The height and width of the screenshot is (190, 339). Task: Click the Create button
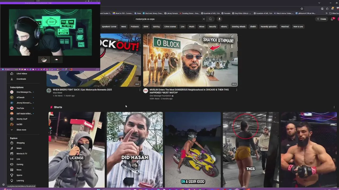pos(322,19)
